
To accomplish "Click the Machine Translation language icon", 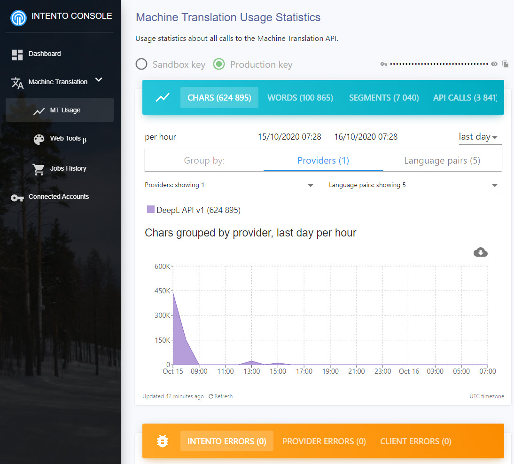I will [17, 83].
